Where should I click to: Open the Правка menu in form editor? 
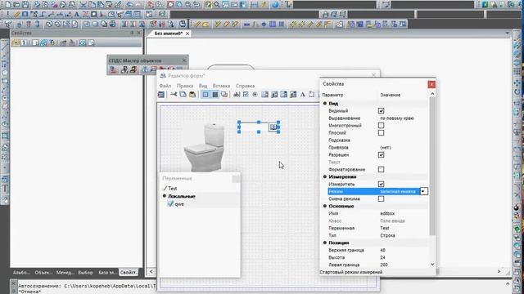(185, 86)
